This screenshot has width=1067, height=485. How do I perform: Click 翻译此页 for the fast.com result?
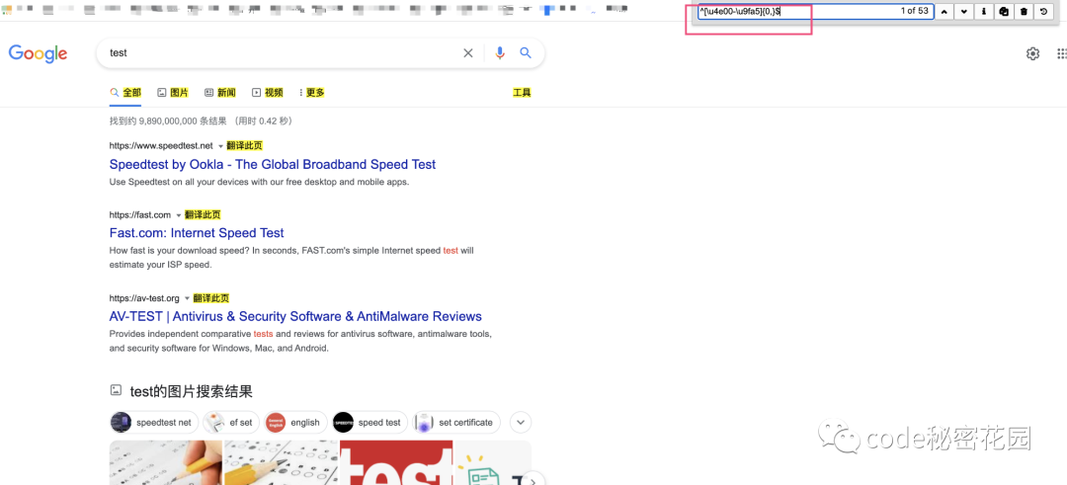point(203,215)
